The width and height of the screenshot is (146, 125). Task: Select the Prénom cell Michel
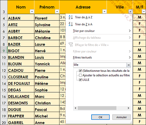[47, 115]
